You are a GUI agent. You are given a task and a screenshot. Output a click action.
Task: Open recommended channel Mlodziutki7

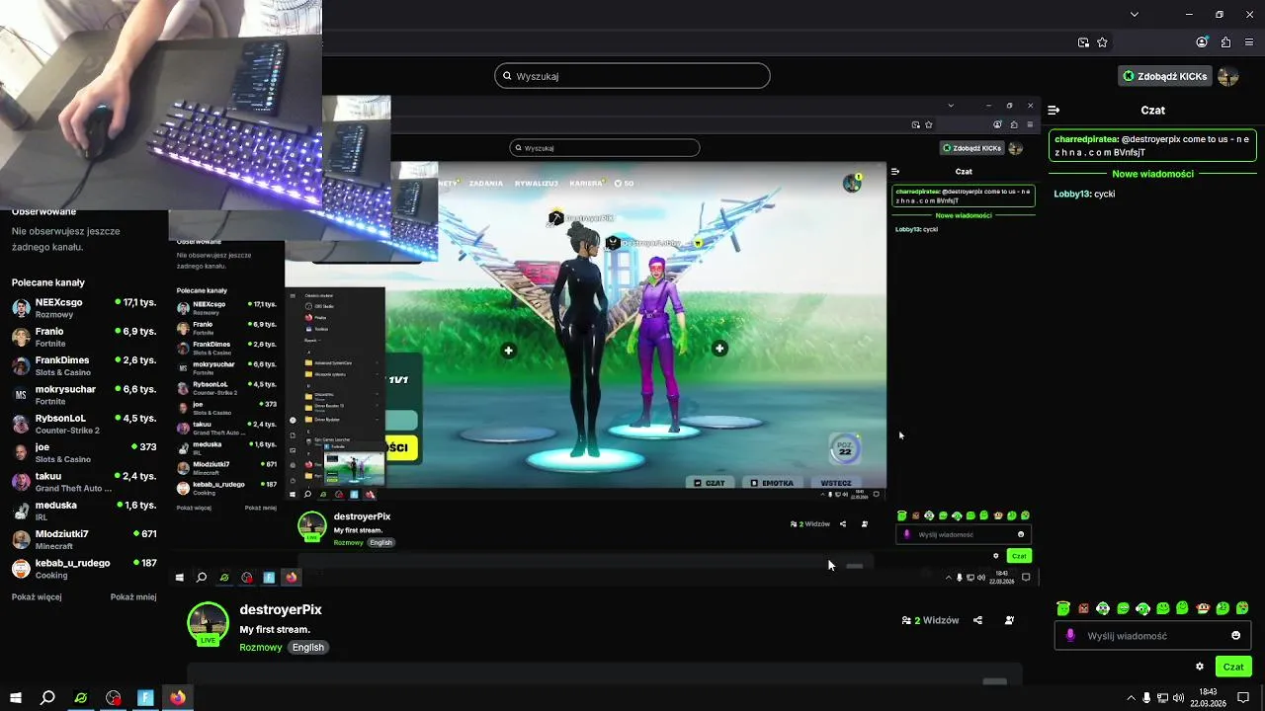click(x=84, y=539)
